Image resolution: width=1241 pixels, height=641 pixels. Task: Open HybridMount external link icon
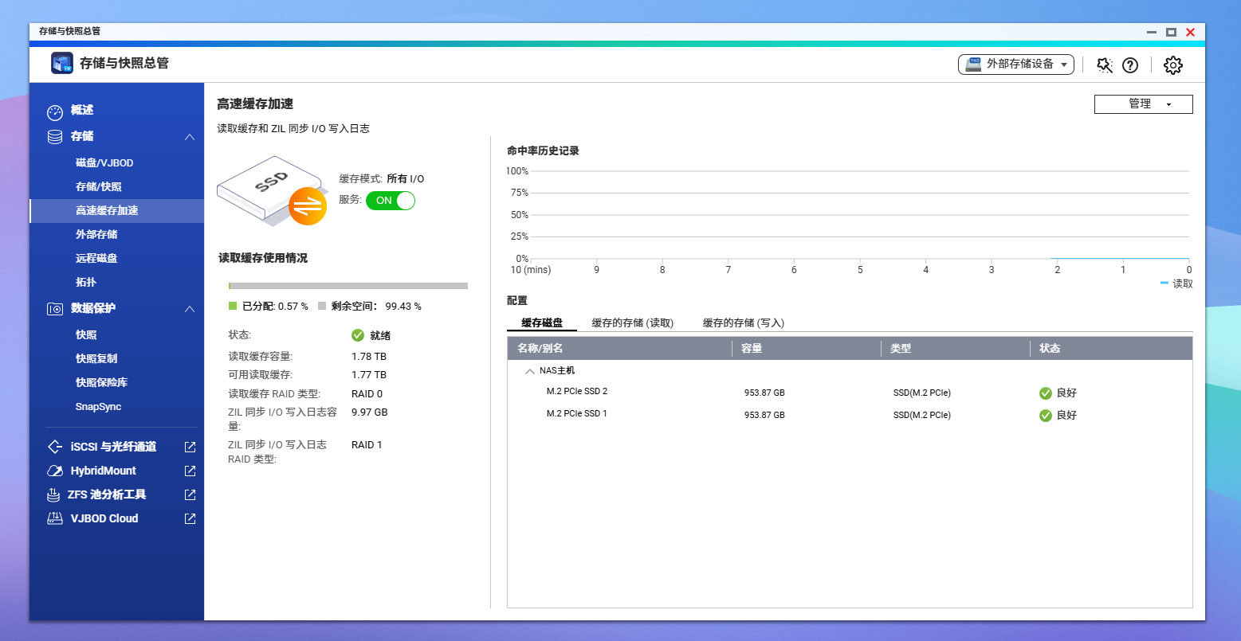(x=190, y=471)
